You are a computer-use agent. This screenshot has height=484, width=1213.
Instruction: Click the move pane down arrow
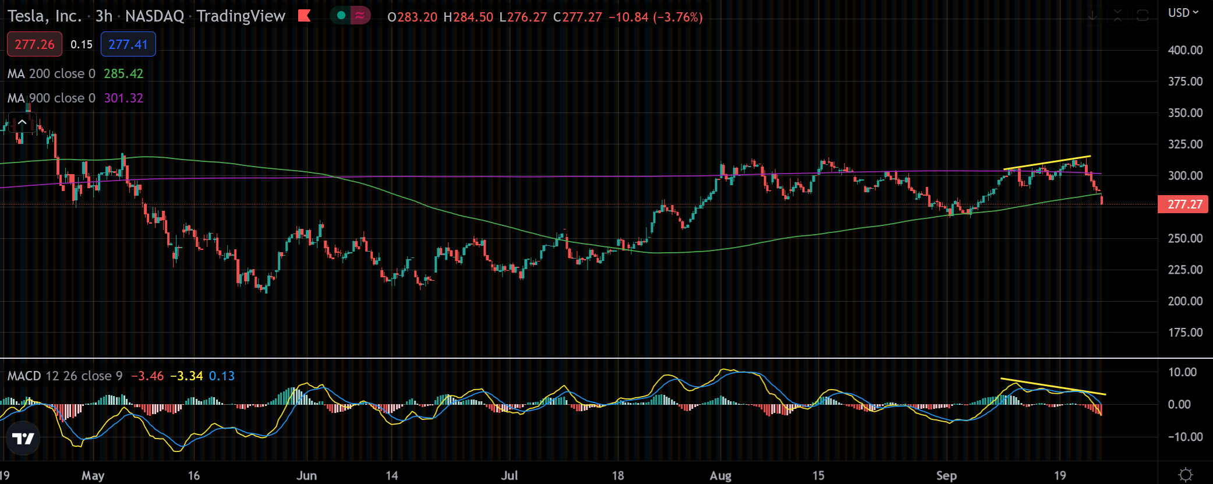(1092, 16)
